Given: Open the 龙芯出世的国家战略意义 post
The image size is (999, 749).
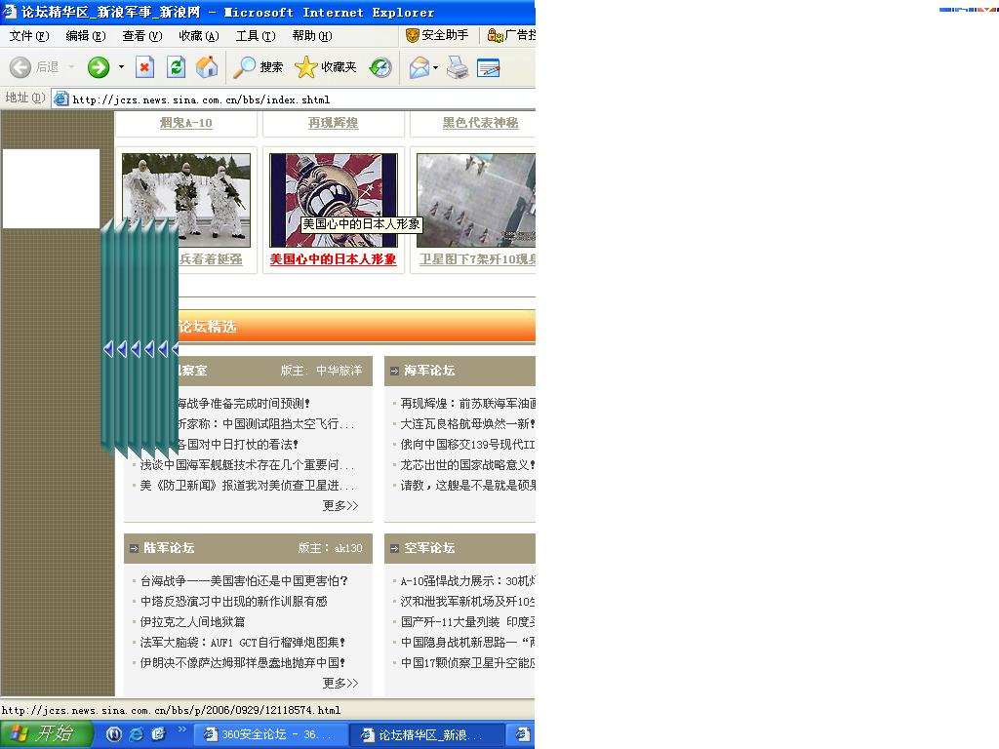Looking at the screenshot, I should tap(467, 465).
